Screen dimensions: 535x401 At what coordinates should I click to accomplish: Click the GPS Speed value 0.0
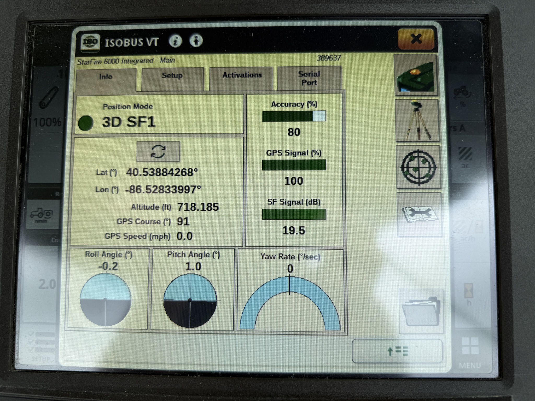pyautogui.click(x=185, y=236)
